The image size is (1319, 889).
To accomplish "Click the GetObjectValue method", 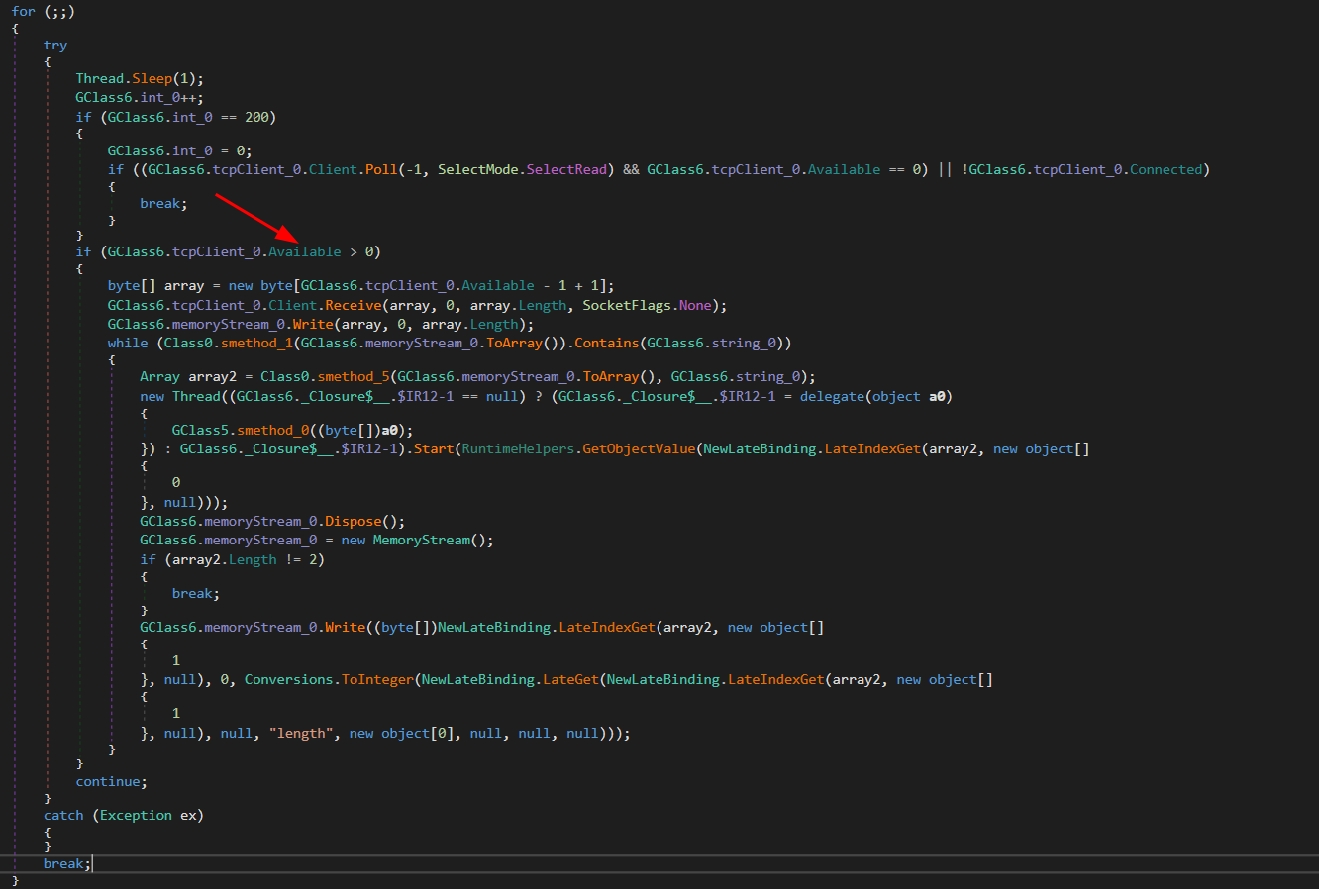I will click(639, 448).
